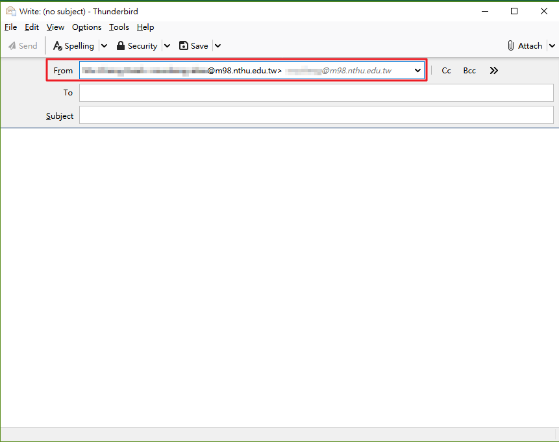The height and width of the screenshot is (442, 559).
Task: Save the message draft
Action: click(193, 45)
